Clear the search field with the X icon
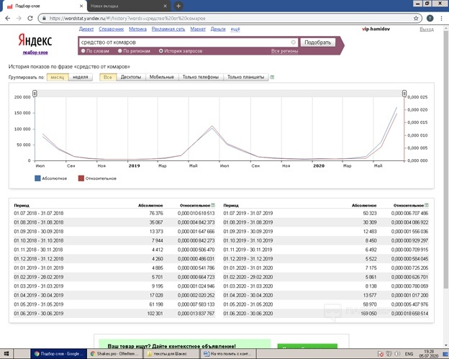Screen dimensions: 449x359 pos(294,42)
